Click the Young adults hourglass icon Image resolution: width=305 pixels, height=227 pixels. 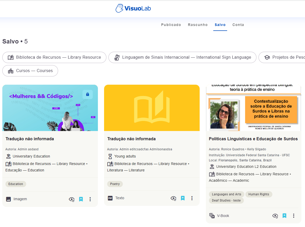click(110, 156)
